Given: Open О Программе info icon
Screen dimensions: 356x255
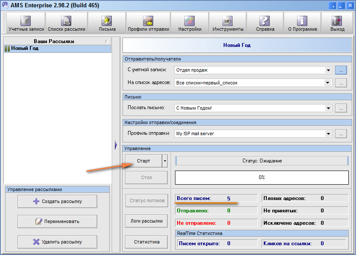Looking at the screenshot, I should coord(302,23).
